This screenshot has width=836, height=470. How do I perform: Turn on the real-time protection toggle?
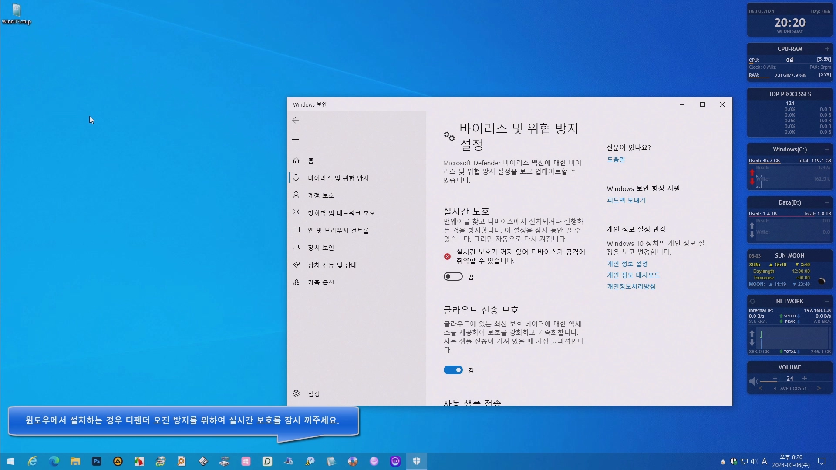pos(453,277)
